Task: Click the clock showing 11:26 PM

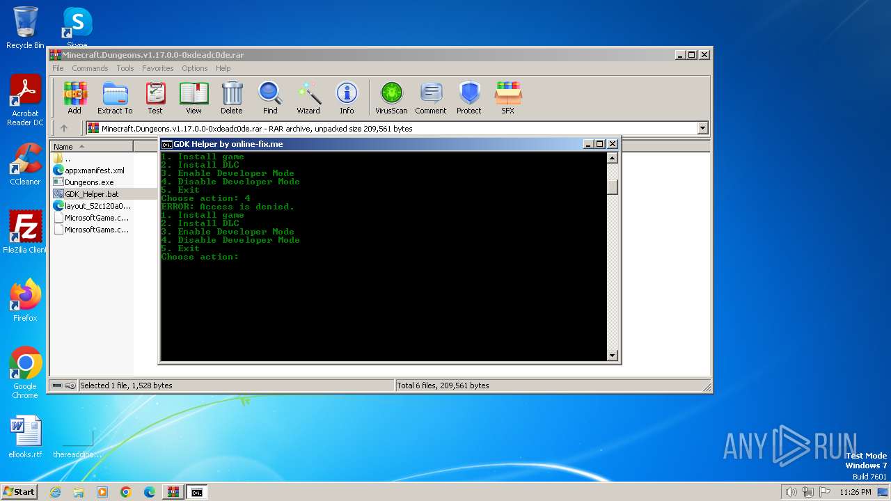Action: [855, 492]
